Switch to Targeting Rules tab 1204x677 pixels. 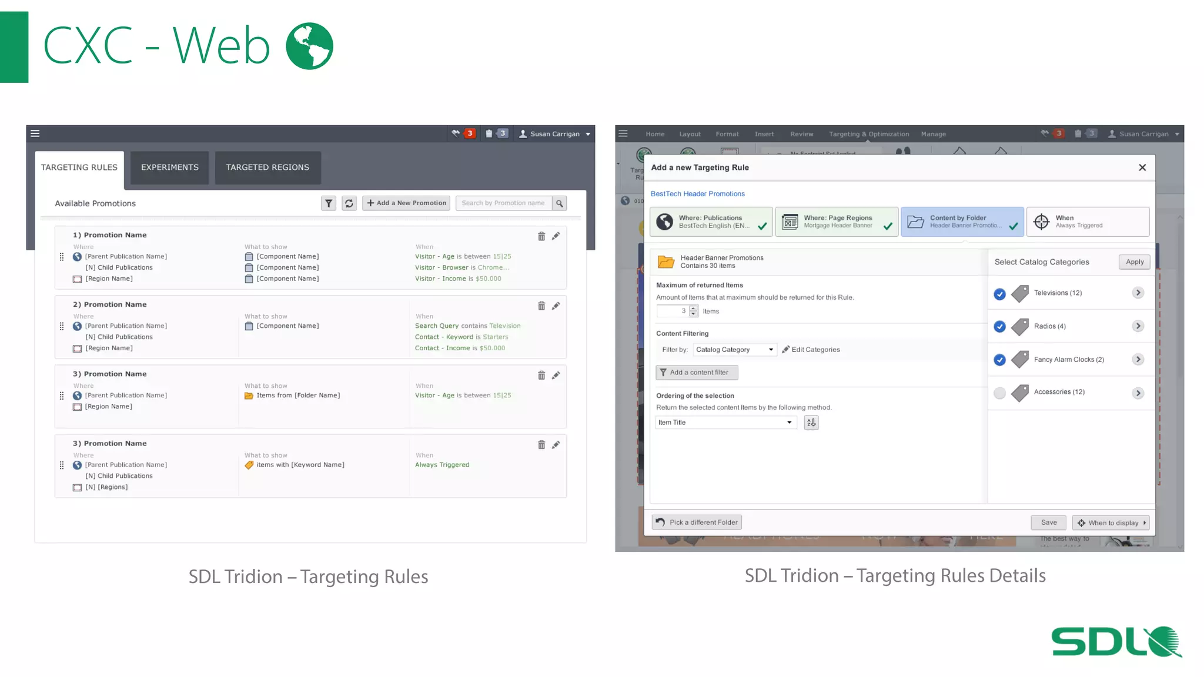pos(79,167)
